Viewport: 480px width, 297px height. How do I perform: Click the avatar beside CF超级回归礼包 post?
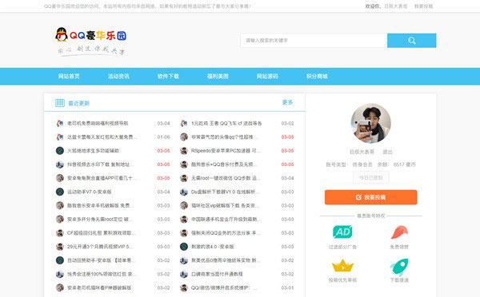coord(60,233)
